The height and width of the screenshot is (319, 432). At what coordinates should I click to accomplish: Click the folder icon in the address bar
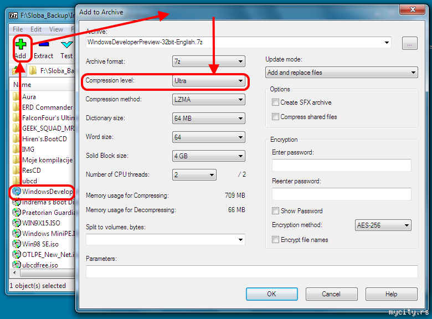pos(33,70)
